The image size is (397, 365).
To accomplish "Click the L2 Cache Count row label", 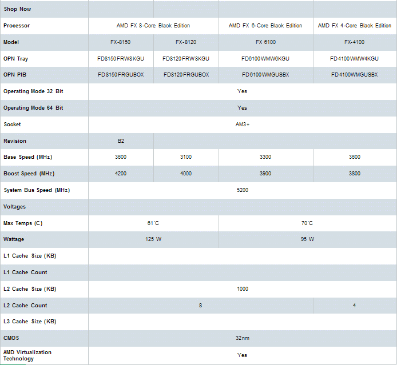I will coord(26,306).
